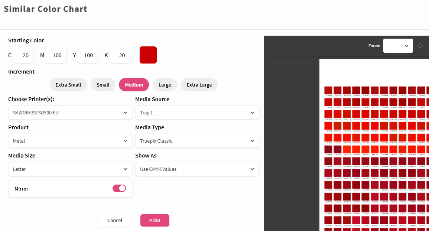
Task: Click the Cancel button
Action: pos(115,220)
